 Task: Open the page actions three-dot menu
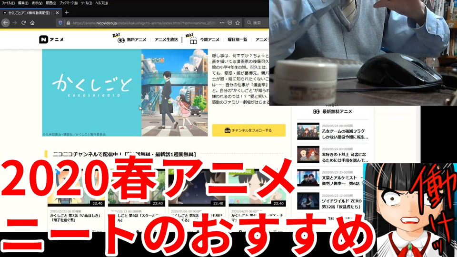click(222, 23)
